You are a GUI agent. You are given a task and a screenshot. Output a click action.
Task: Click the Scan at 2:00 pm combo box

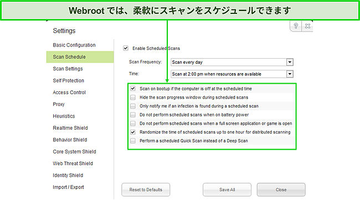[x=232, y=74]
